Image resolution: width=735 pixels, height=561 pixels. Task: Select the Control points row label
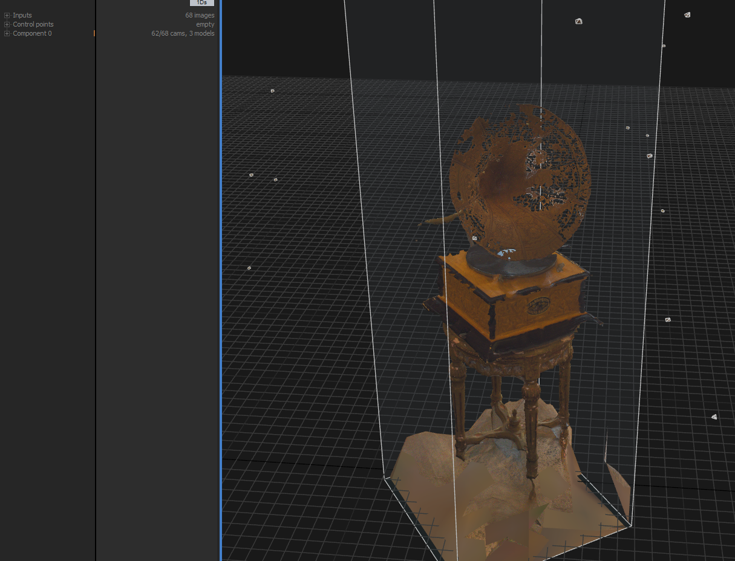(33, 25)
